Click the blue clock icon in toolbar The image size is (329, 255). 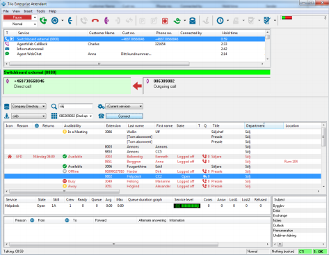220,21
